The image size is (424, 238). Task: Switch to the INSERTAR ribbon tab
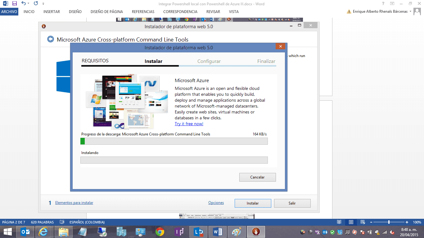(x=52, y=11)
